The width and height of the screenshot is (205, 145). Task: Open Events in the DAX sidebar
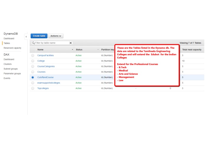(x=7, y=78)
